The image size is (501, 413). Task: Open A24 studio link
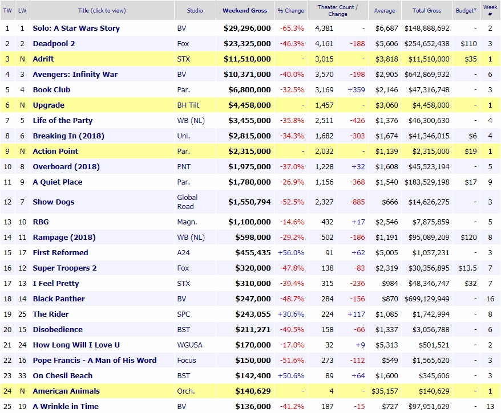[x=183, y=252]
